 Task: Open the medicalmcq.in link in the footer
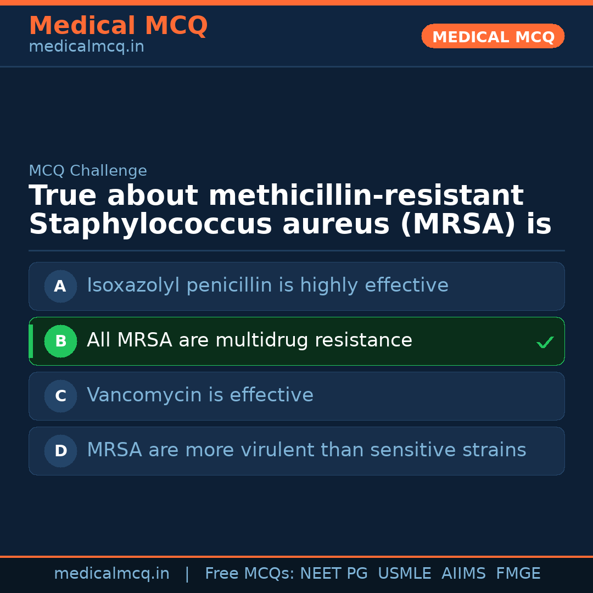pyautogui.click(x=111, y=574)
